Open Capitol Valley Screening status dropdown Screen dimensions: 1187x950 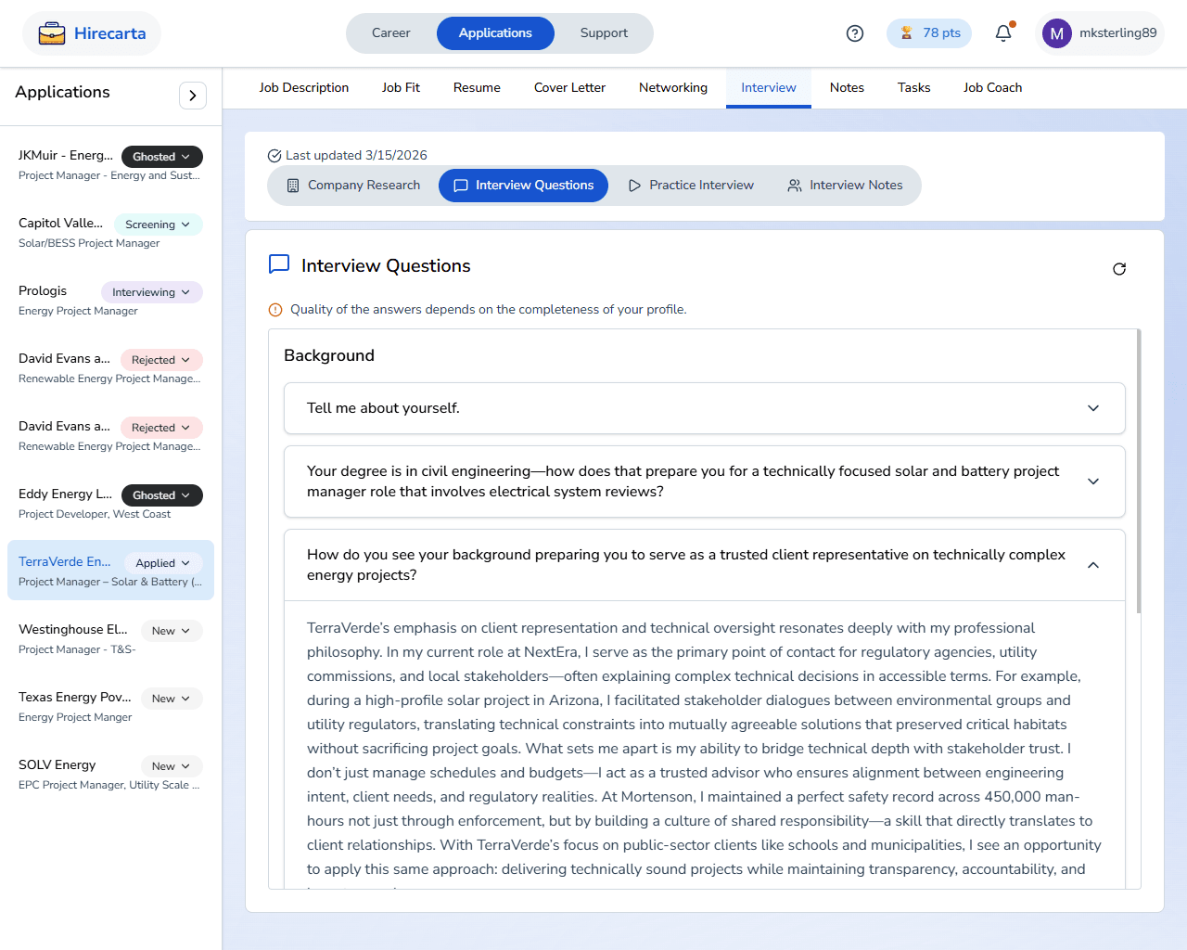(x=158, y=225)
